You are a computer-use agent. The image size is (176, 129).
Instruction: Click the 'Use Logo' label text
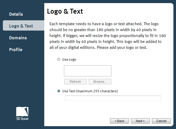(x=69, y=59)
